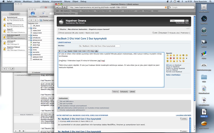The image size is (214, 133).
Task: Open Katso viestiketjua link
Action: (x=173, y=75)
